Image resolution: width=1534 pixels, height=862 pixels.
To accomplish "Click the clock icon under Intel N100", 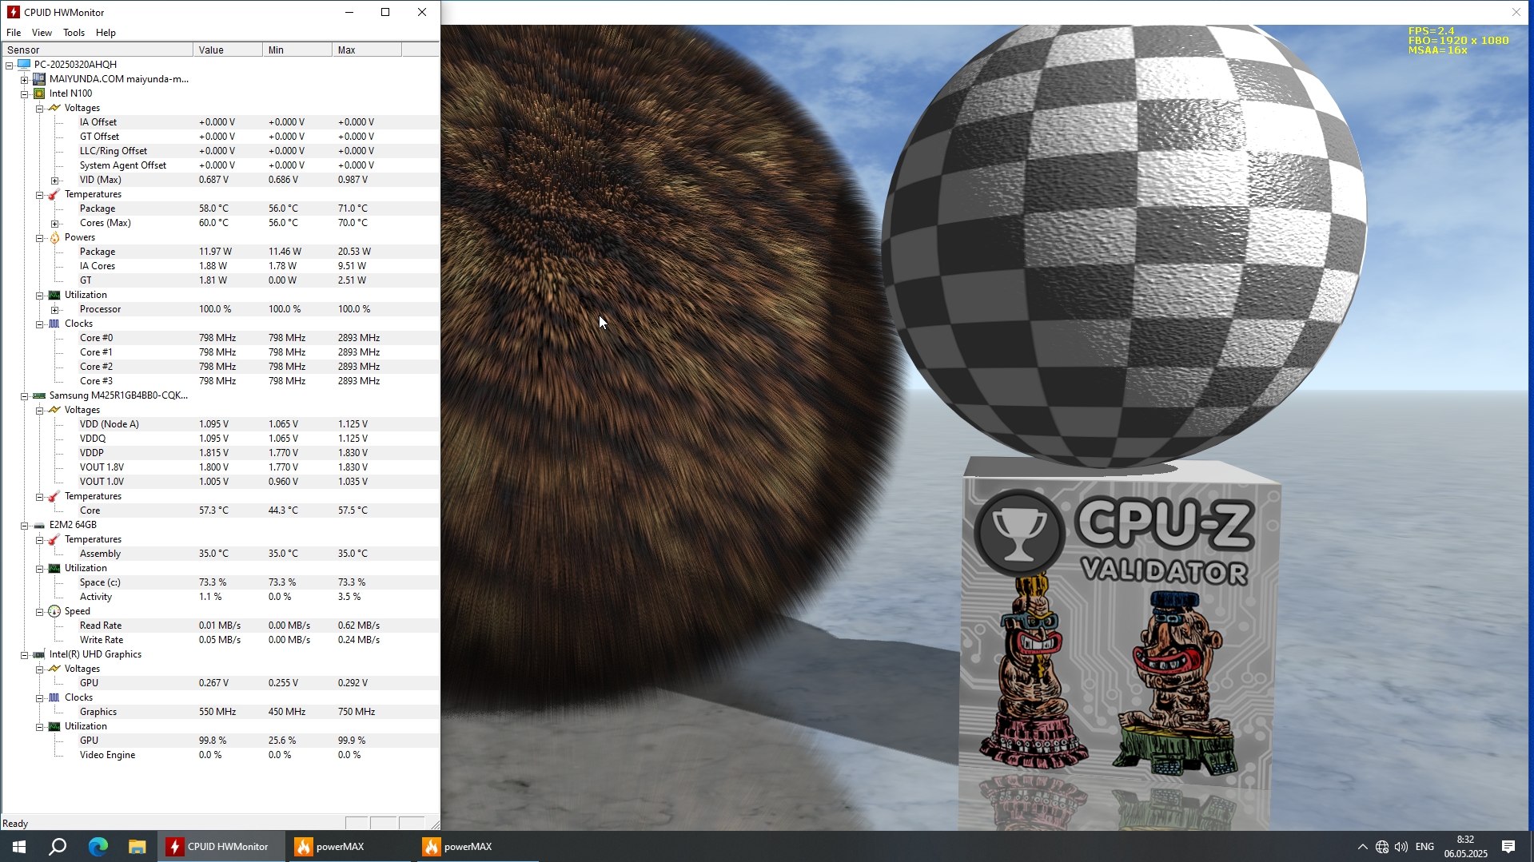I will pos(54,324).
